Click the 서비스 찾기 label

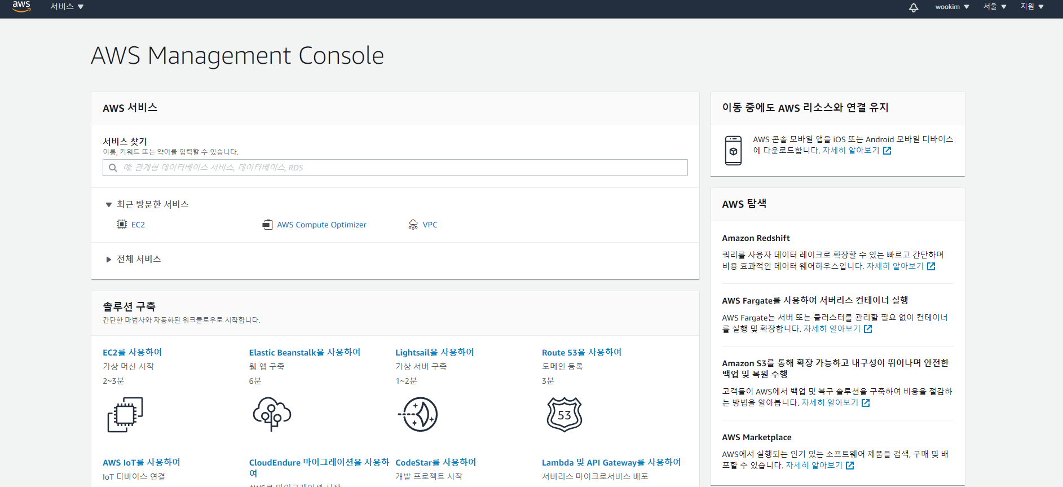(125, 142)
